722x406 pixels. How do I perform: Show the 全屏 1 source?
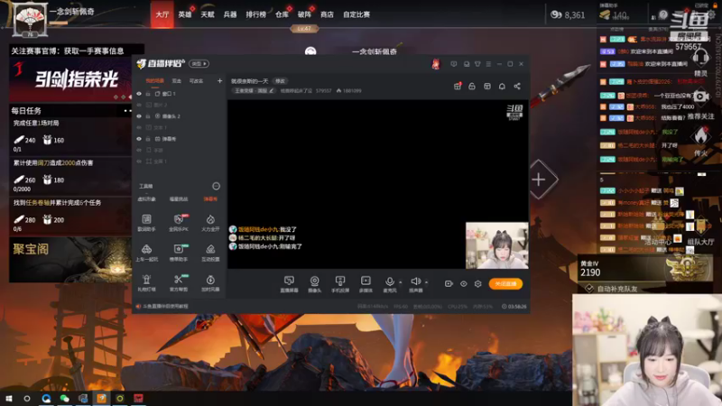(139, 161)
